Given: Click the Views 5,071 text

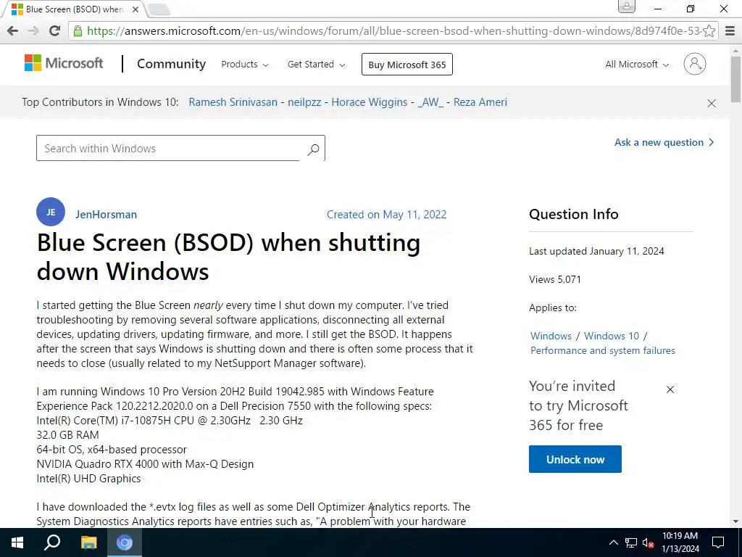Looking at the screenshot, I should point(554,279).
